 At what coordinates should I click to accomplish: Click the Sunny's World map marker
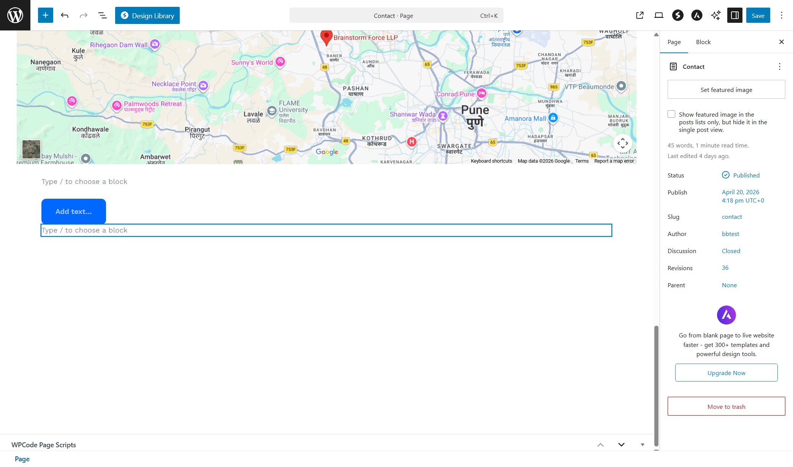[x=280, y=62]
